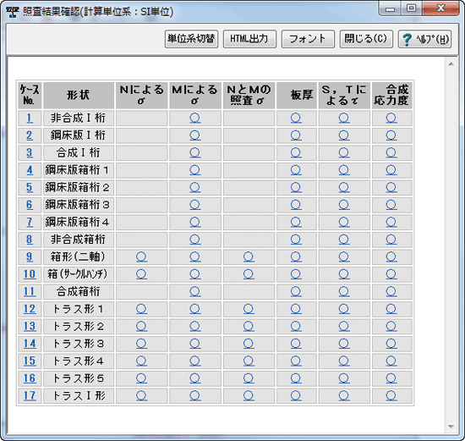Click the scrollbar up arrow

[451, 64]
